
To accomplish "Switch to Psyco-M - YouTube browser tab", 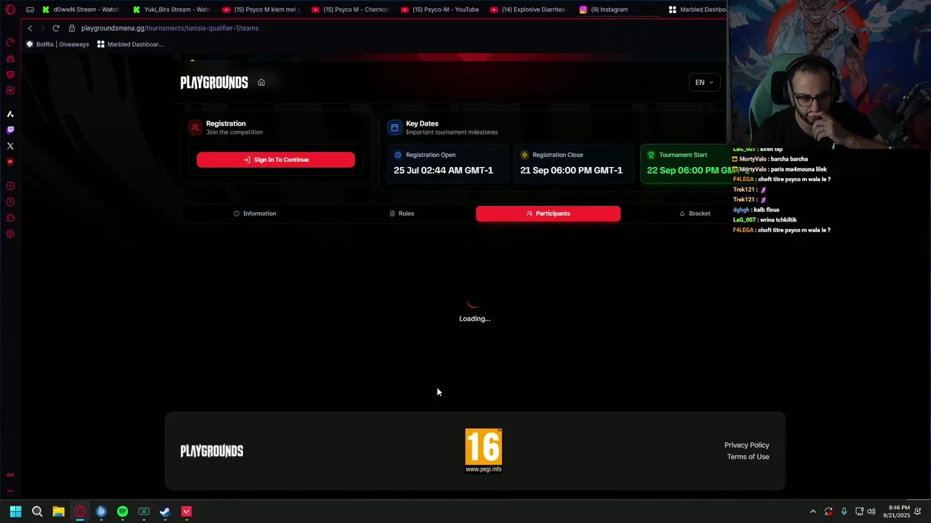I will pyautogui.click(x=441, y=9).
